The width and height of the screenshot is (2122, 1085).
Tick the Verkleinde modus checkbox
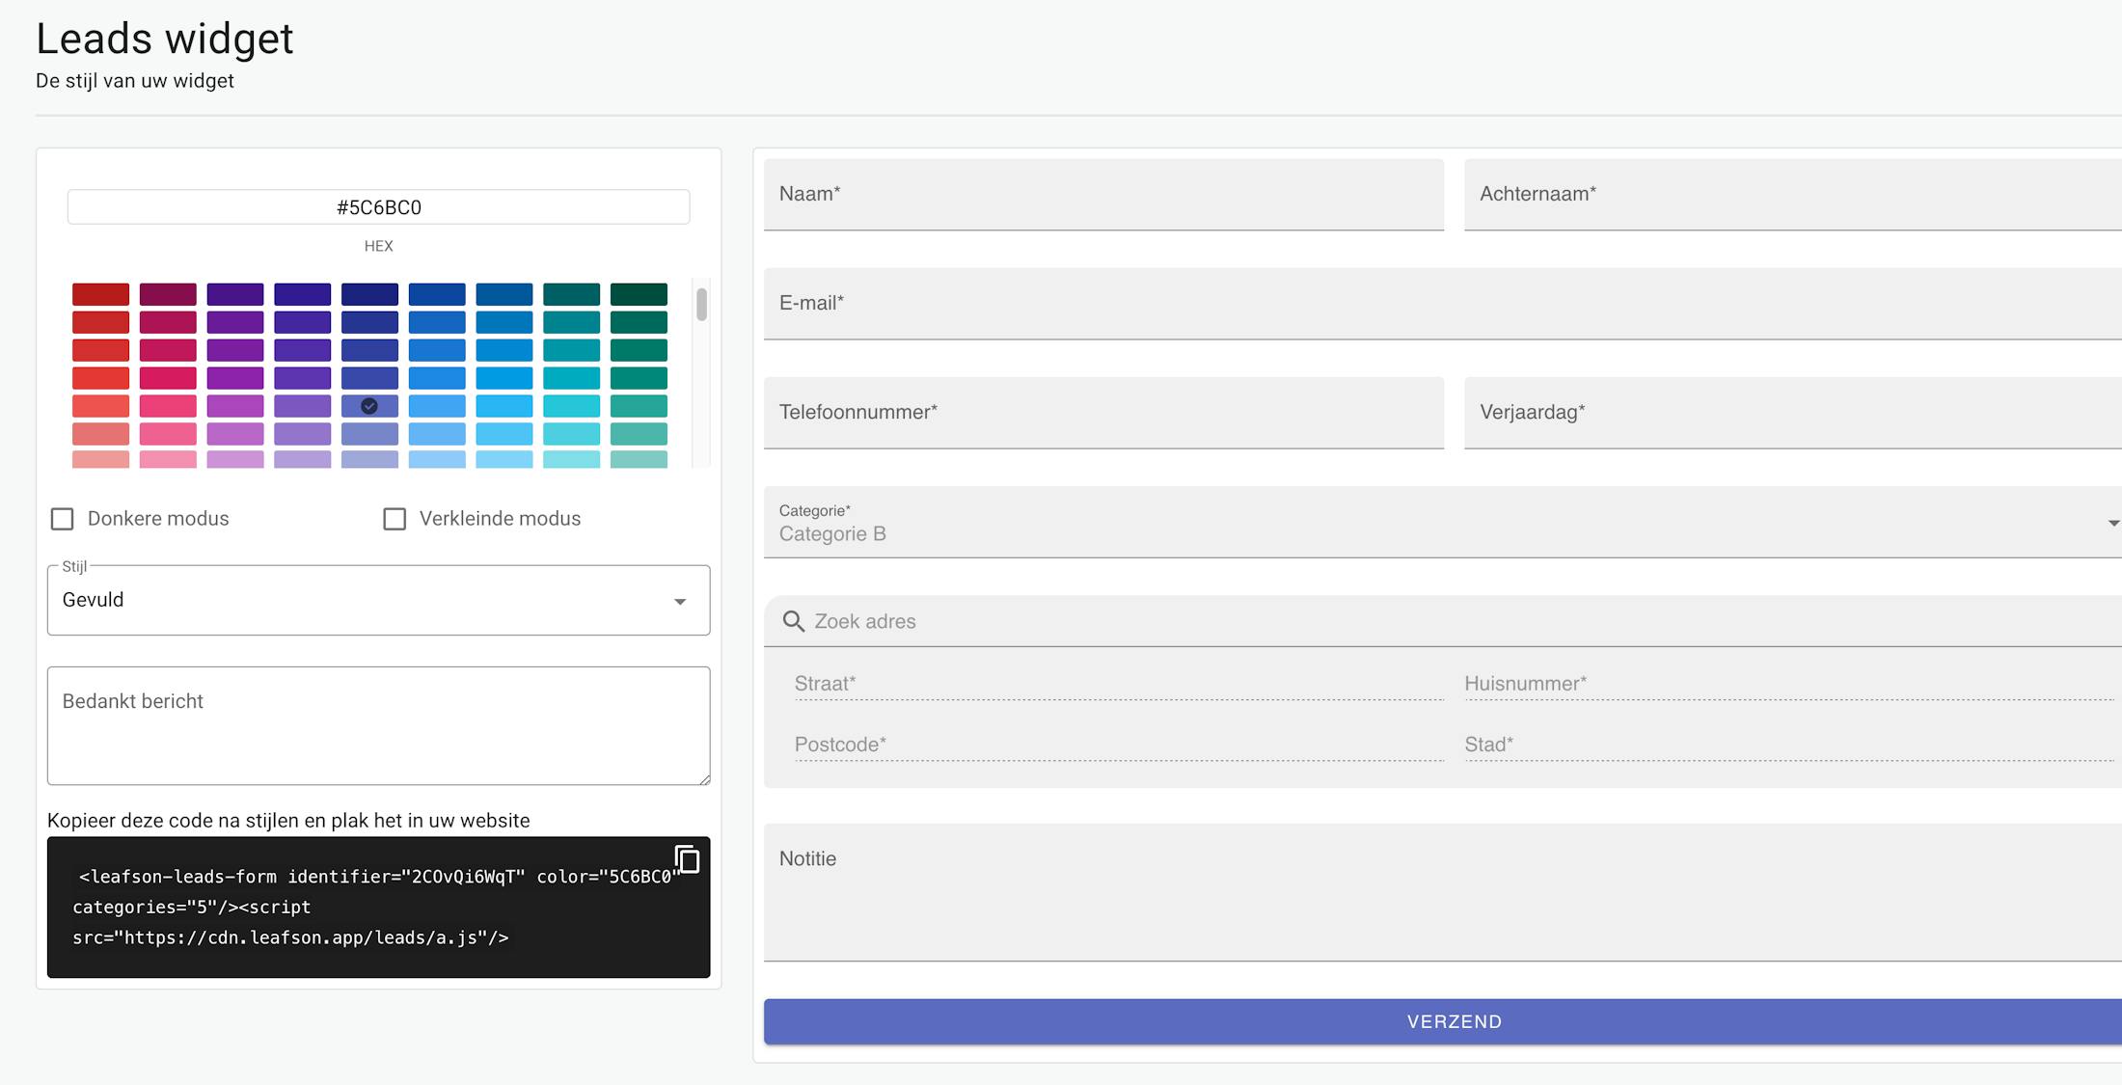coord(394,519)
